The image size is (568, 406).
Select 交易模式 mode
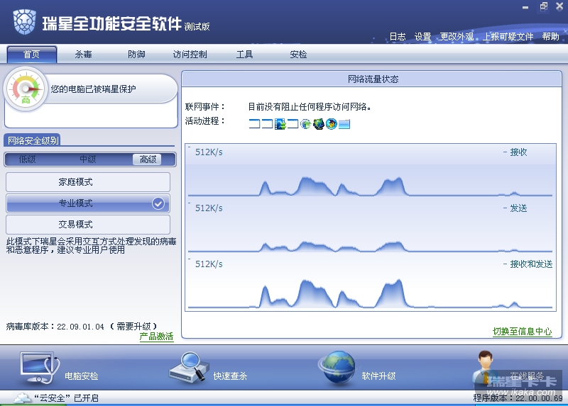[x=88, y=225]
